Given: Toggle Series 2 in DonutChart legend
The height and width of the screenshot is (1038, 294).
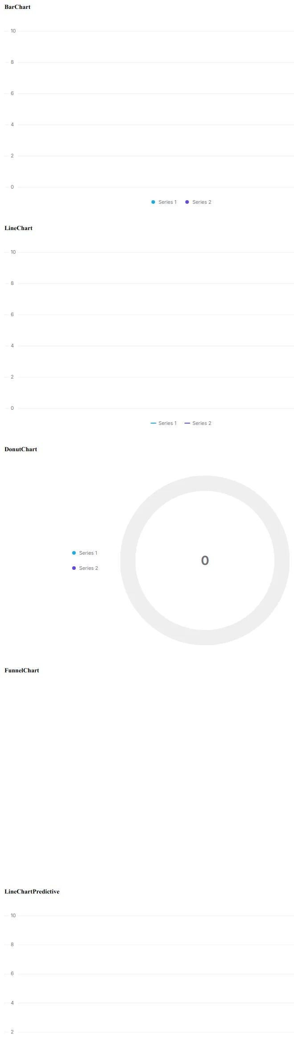Looking at the screenshot, I should 85,568.
